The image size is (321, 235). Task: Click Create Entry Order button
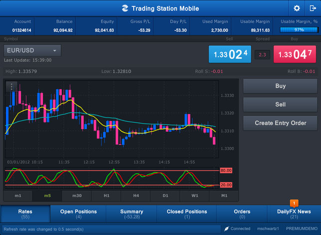pos(280,123)
